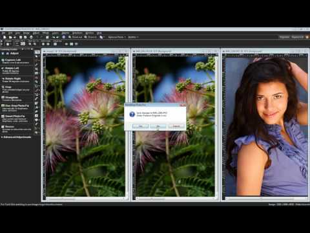Click the woman portrait image window

(266, 126)
